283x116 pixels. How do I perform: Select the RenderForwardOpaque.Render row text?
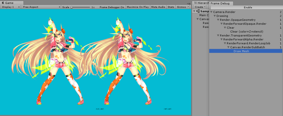point(245,24)
